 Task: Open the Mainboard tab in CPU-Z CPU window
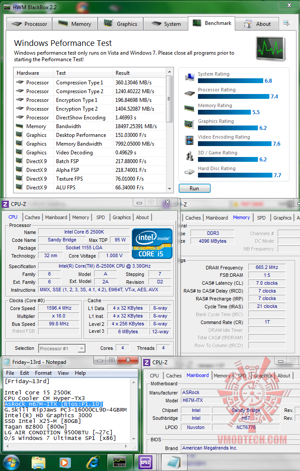pos(56,217)
